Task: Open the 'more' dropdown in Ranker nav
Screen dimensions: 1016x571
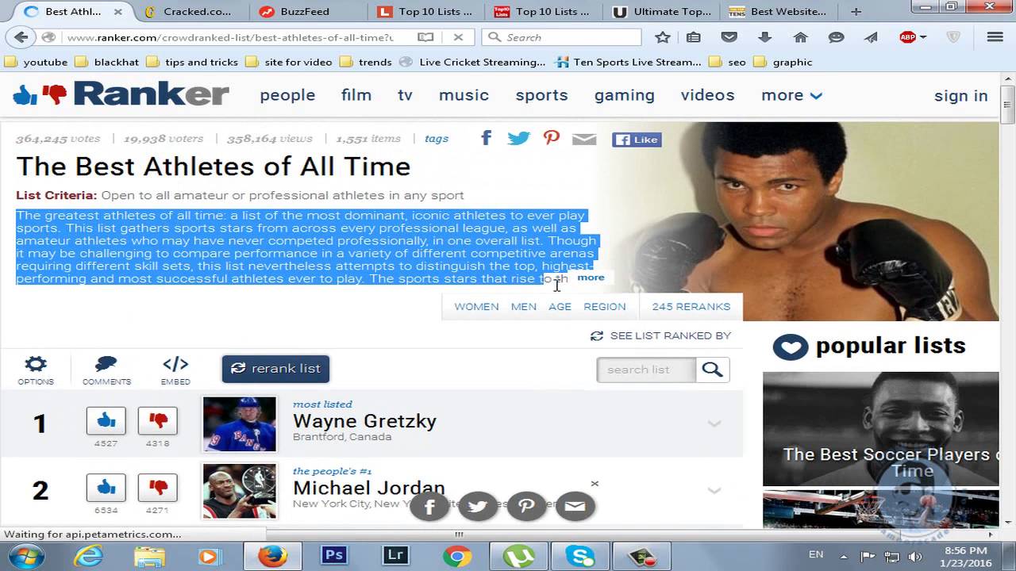Action: pos(791,95)
